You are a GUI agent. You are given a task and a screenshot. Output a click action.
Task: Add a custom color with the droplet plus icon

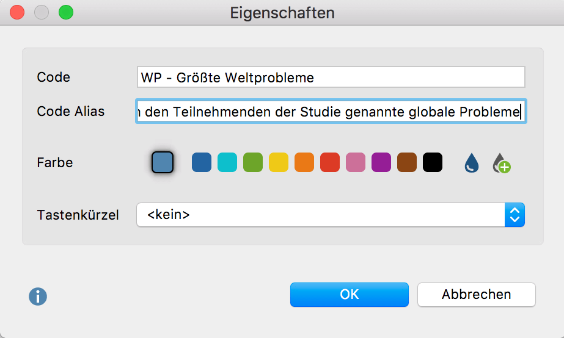(502, 163)
